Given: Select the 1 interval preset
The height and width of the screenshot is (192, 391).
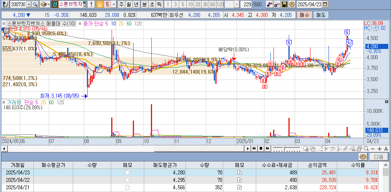Looking at the screenshot, I should point(168,4).
